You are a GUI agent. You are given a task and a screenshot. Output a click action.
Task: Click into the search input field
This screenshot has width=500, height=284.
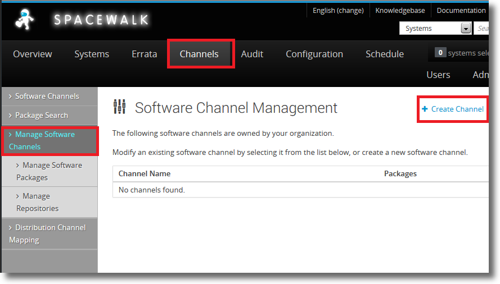click(481, 28)
